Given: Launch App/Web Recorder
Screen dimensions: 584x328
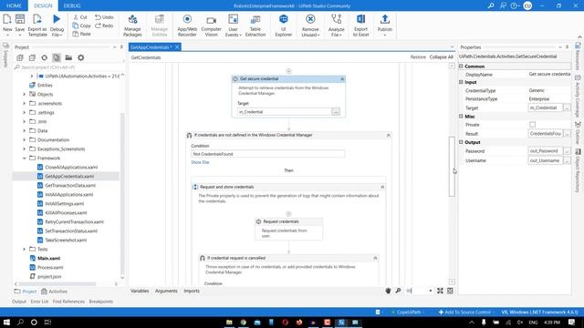Looking at the screenshot, I should point(187,19).
